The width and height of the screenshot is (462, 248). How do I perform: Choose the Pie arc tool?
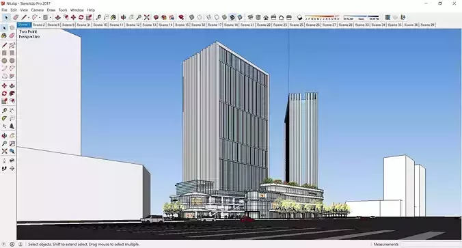pyautogui.click(x=12, y=77)
